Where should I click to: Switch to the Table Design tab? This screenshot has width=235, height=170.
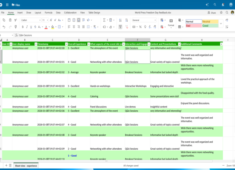pos(94,13)
